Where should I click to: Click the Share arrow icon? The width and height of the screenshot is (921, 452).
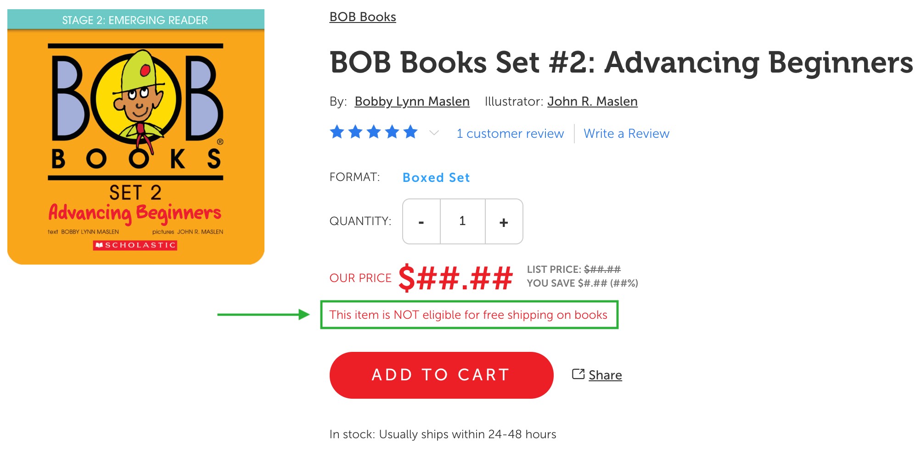pos(578,374)
